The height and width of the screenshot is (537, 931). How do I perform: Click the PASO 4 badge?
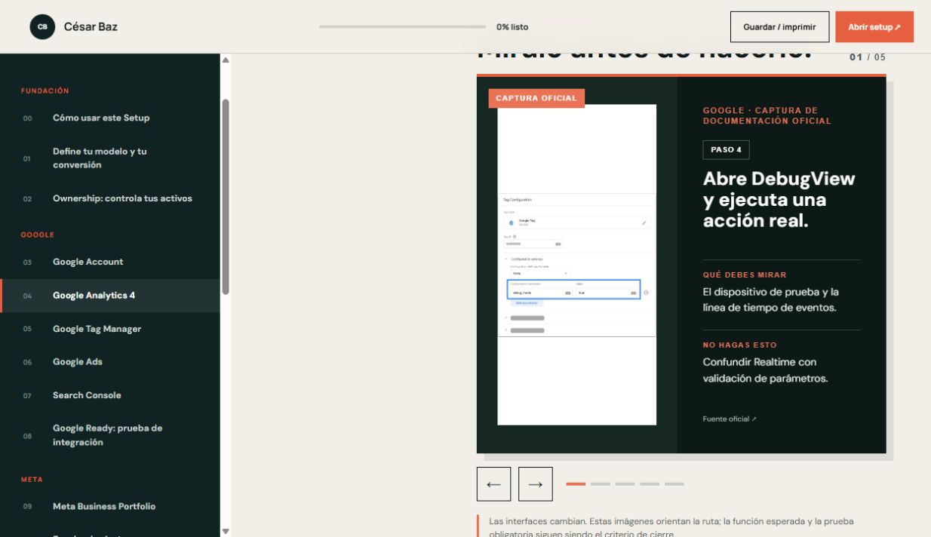(726, 149)
